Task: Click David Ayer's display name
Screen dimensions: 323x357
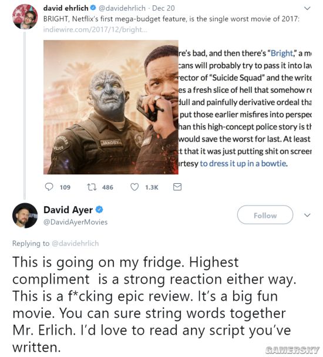Action: (x=68, y=210)
